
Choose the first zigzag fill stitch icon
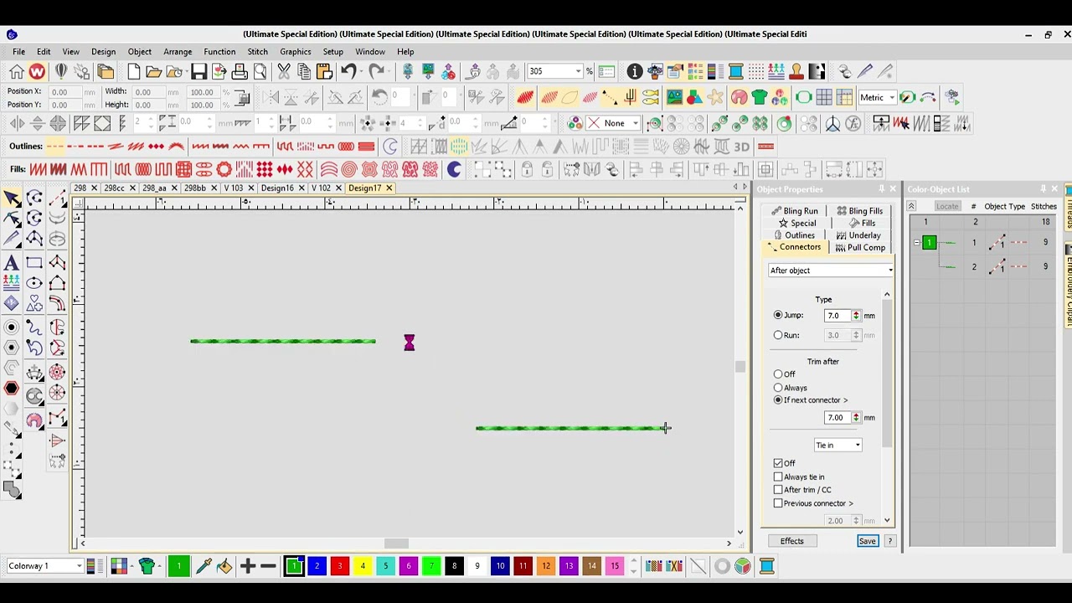pos(37,169)
